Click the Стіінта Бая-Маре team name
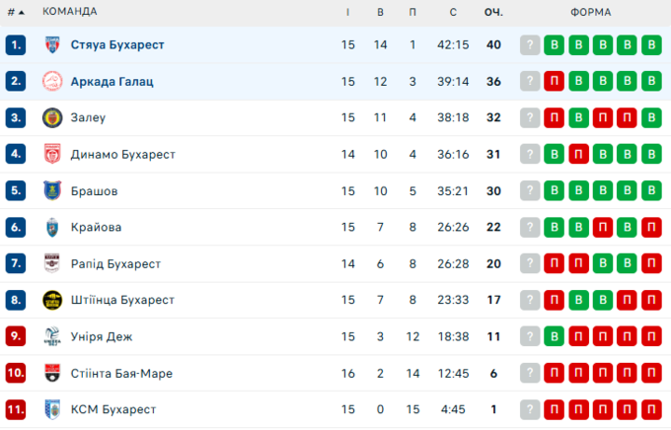 [121, 373]
